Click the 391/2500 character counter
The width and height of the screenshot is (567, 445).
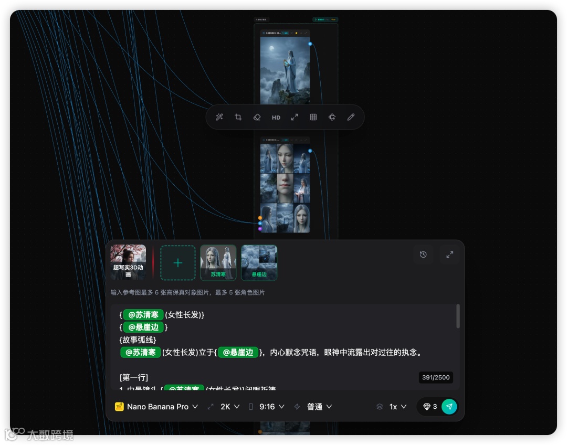[436, 377]
